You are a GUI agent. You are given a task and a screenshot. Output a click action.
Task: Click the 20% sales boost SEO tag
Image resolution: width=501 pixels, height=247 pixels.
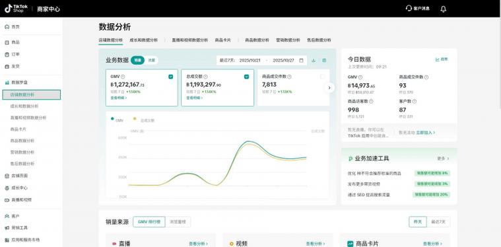431,195
